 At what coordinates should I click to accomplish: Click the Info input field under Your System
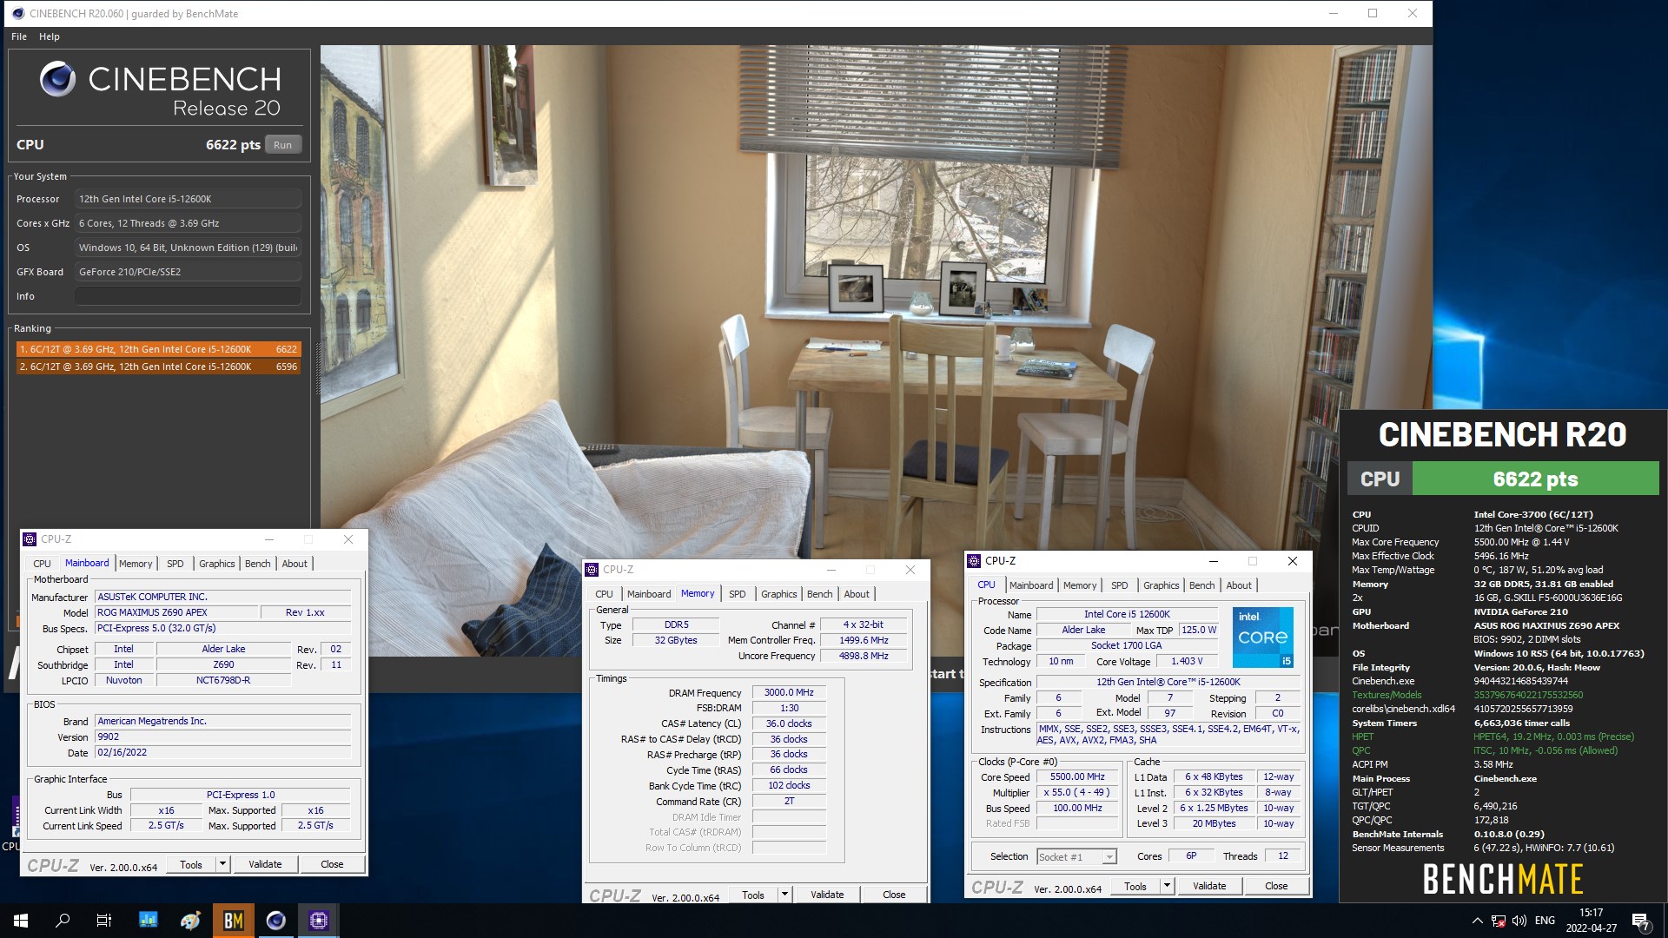pyautogui.click(x=188, y=296)
